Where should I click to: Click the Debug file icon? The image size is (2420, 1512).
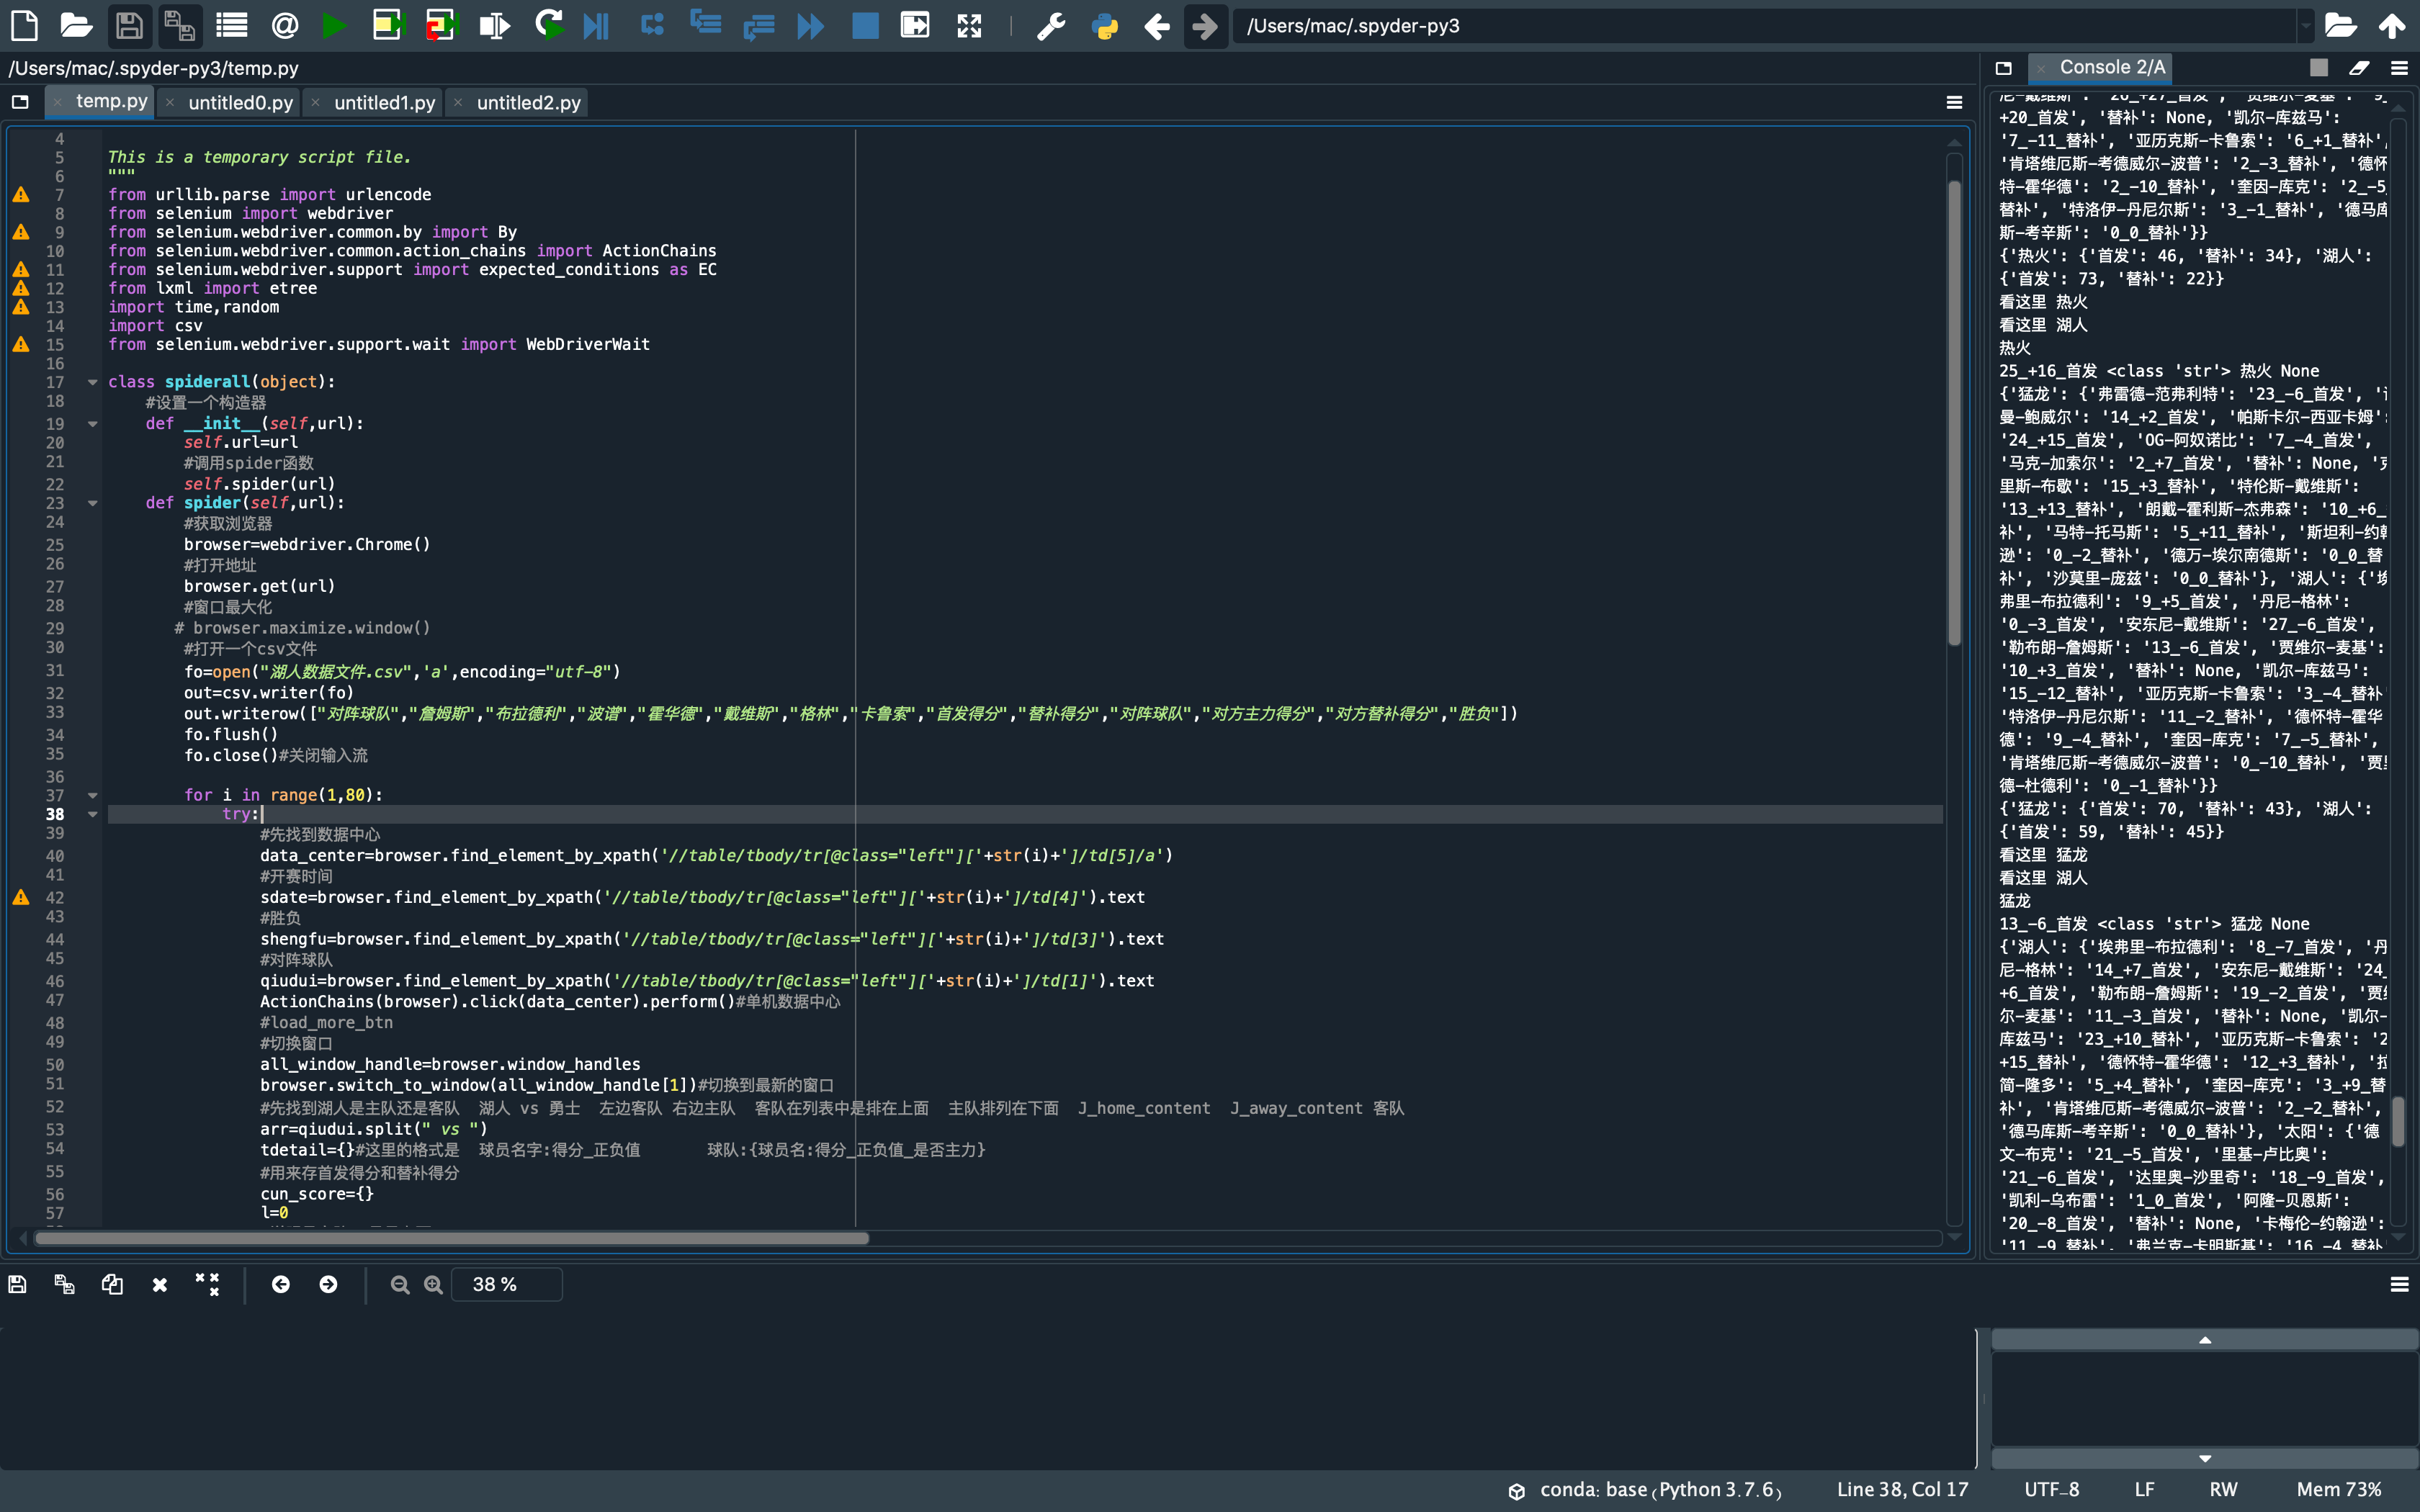596,25
